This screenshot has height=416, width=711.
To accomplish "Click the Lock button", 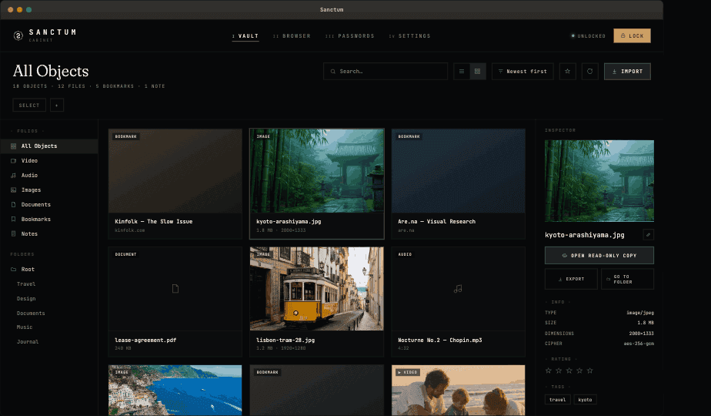I will (632, 36).
